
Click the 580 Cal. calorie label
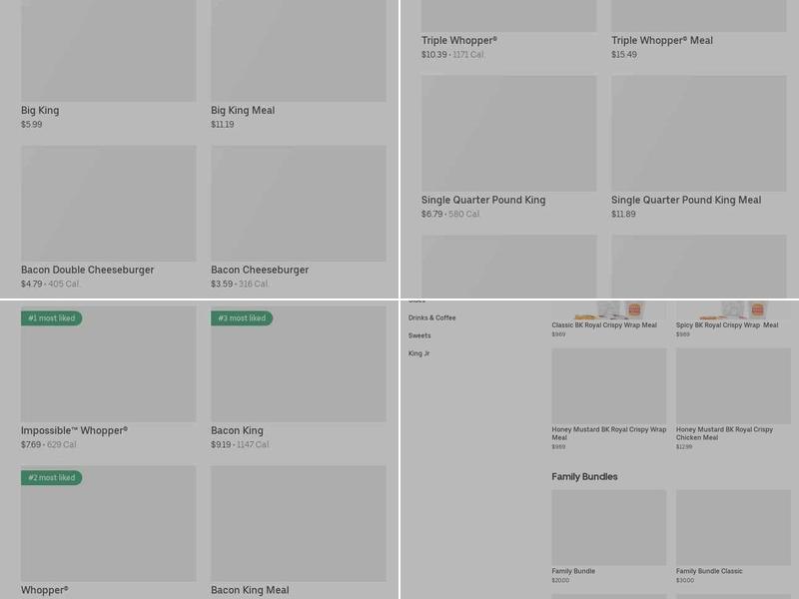pos(464,214)
